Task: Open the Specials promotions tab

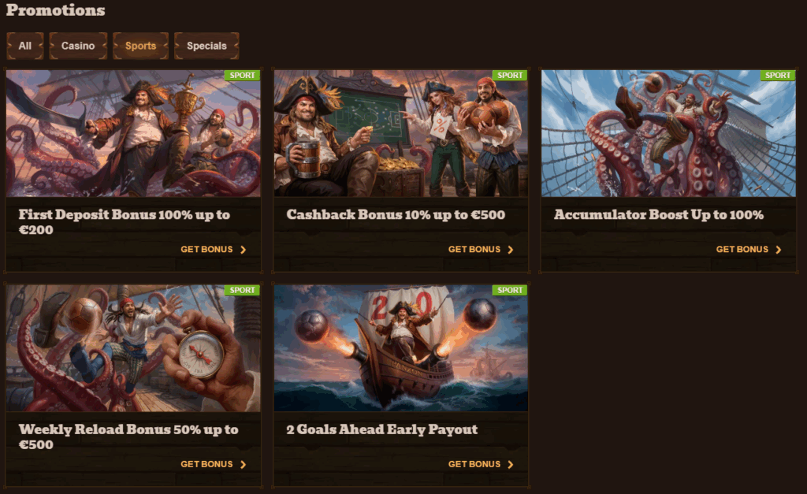Action: point(206,46)
